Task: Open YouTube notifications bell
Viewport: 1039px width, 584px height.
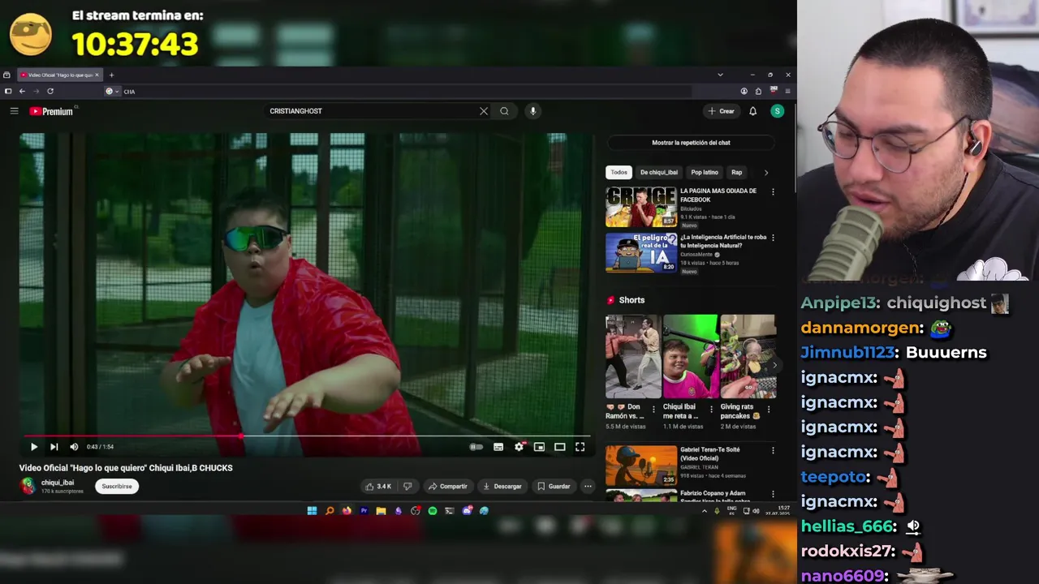Action: 752,111
